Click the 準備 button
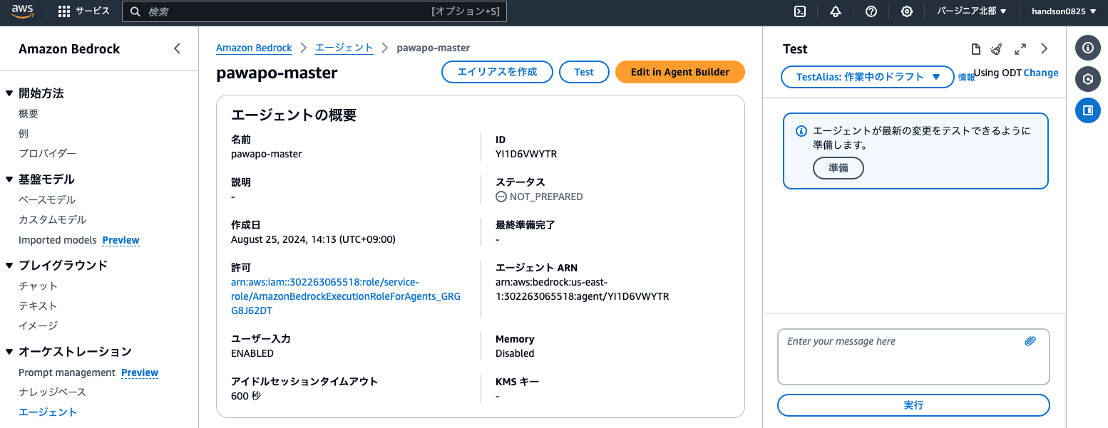Image resolution: width=1108 pixels, height=428 pixels. click(838, 168)
